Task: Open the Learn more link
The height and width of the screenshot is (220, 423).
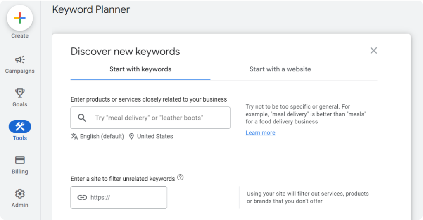Action: point(260,132)
